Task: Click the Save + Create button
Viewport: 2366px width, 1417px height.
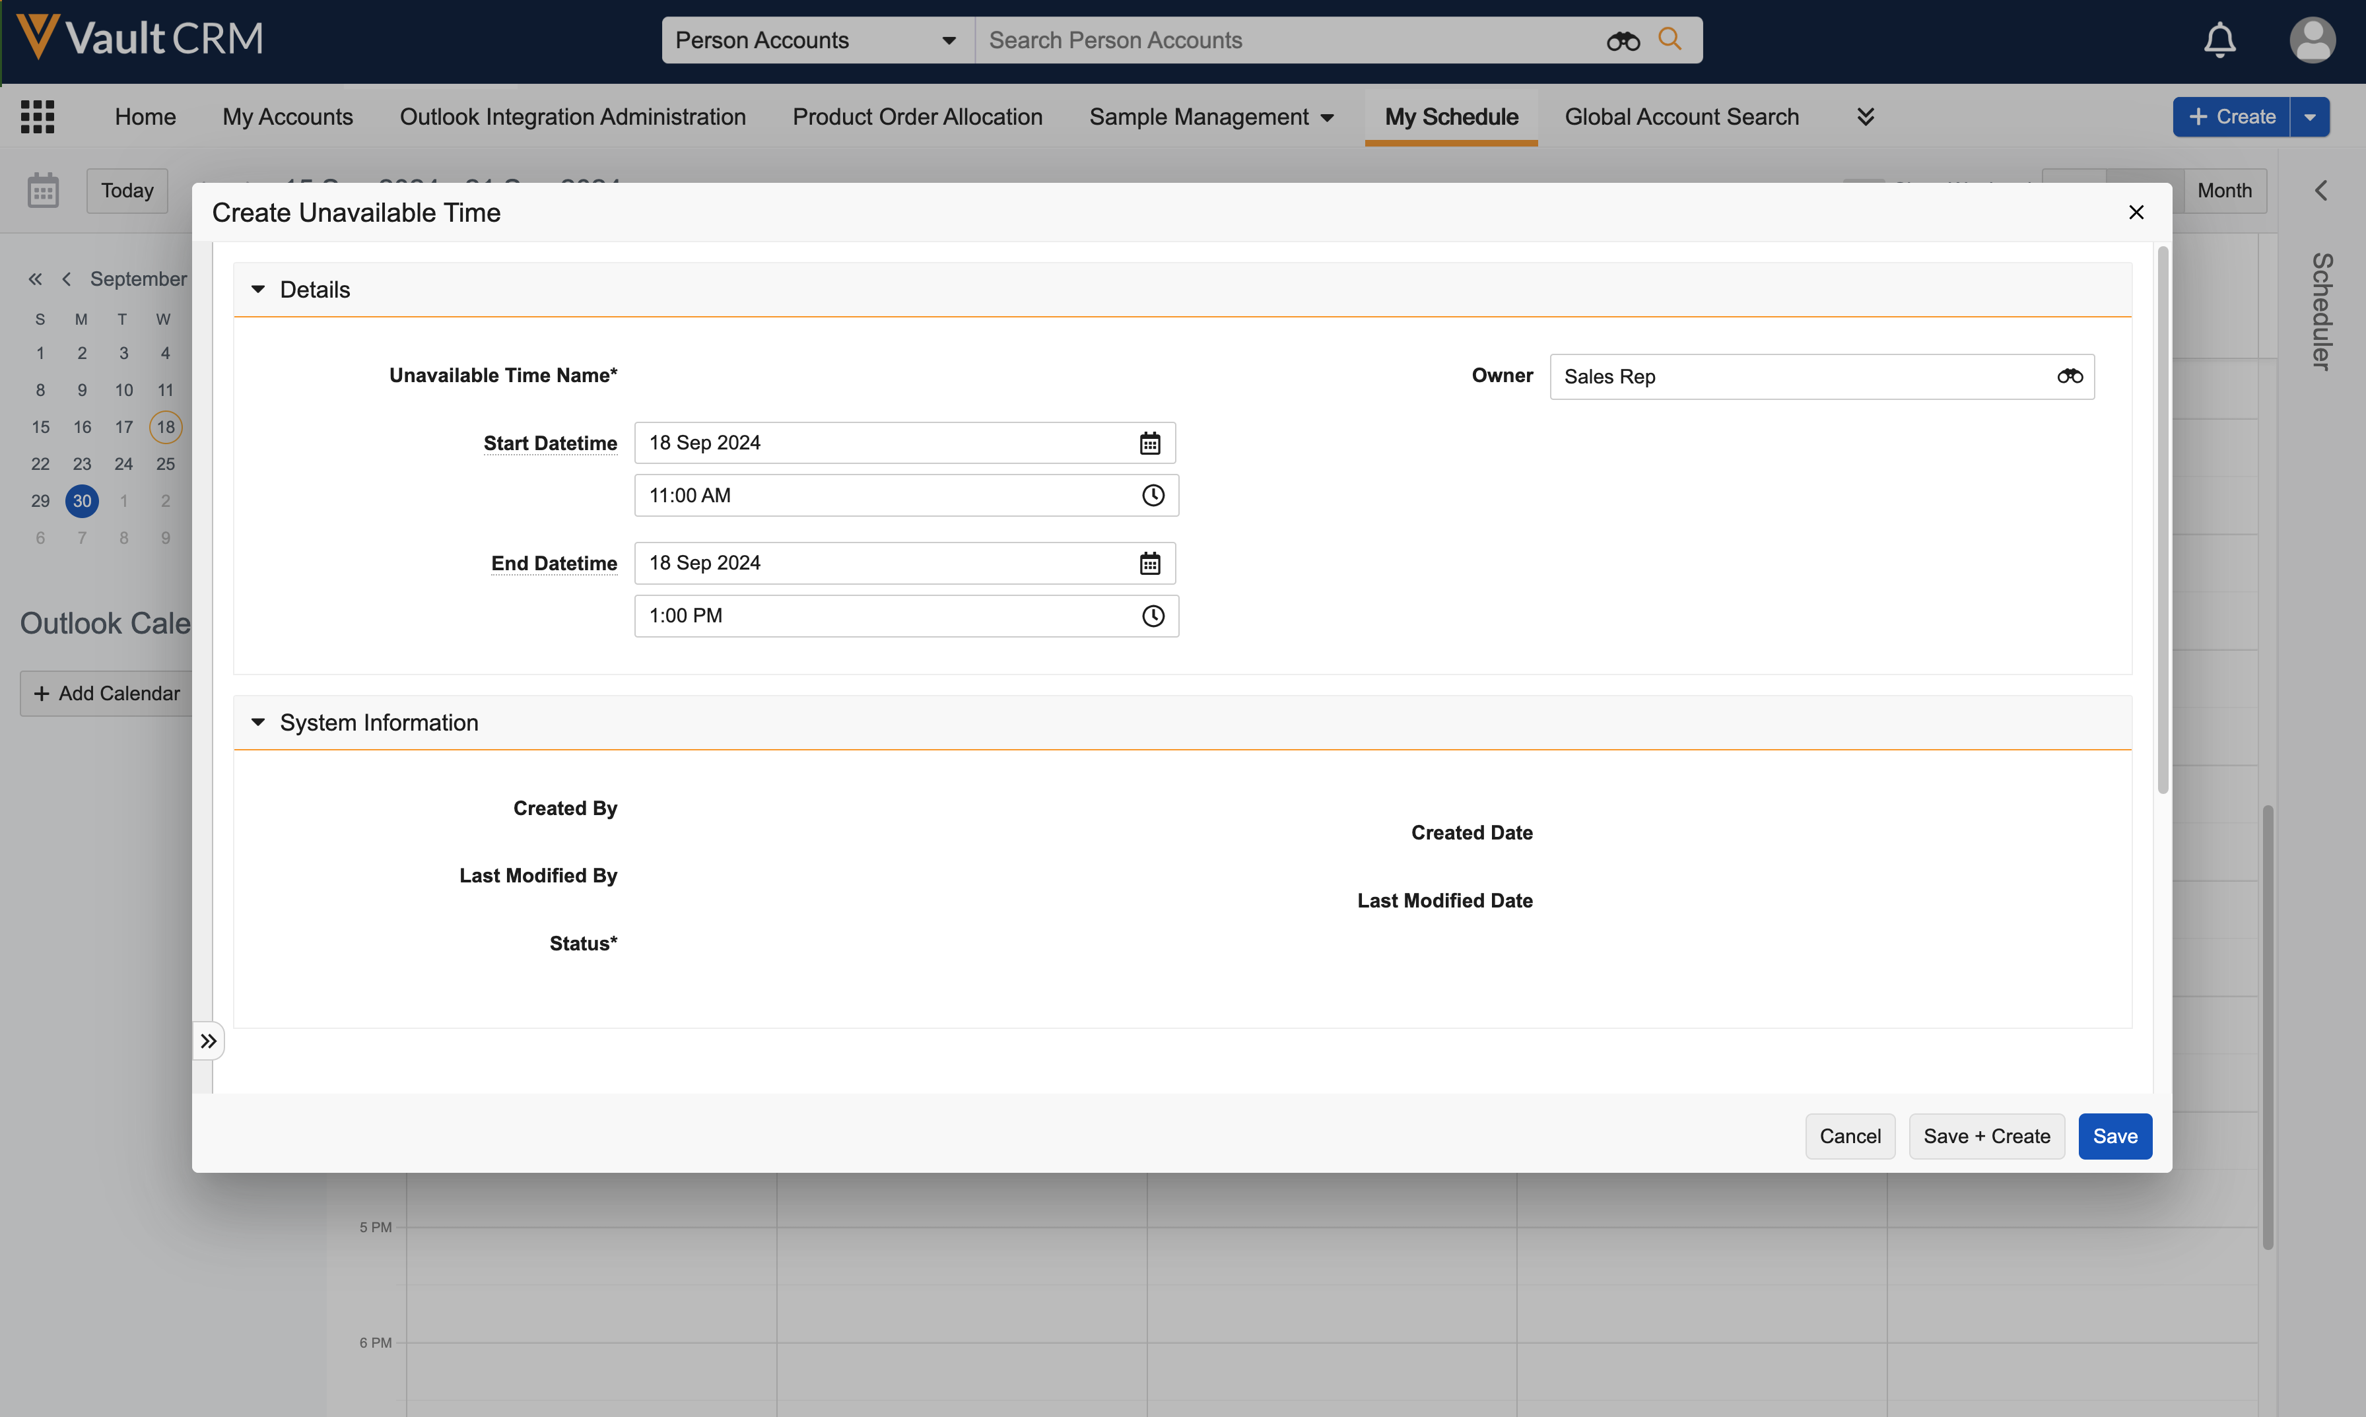Action: coord(1986,1137)
